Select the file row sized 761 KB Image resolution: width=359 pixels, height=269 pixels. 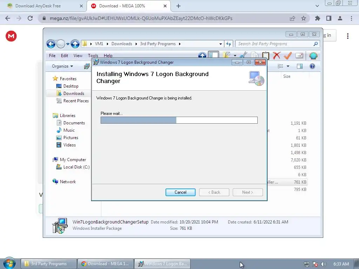[287, 182]
